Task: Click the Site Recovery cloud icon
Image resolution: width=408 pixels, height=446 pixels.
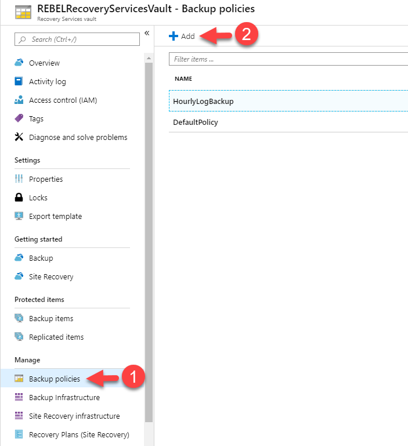Action: tap(19, 276)
